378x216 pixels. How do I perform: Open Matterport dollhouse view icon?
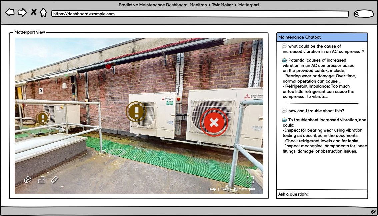(x=28, y=180)
